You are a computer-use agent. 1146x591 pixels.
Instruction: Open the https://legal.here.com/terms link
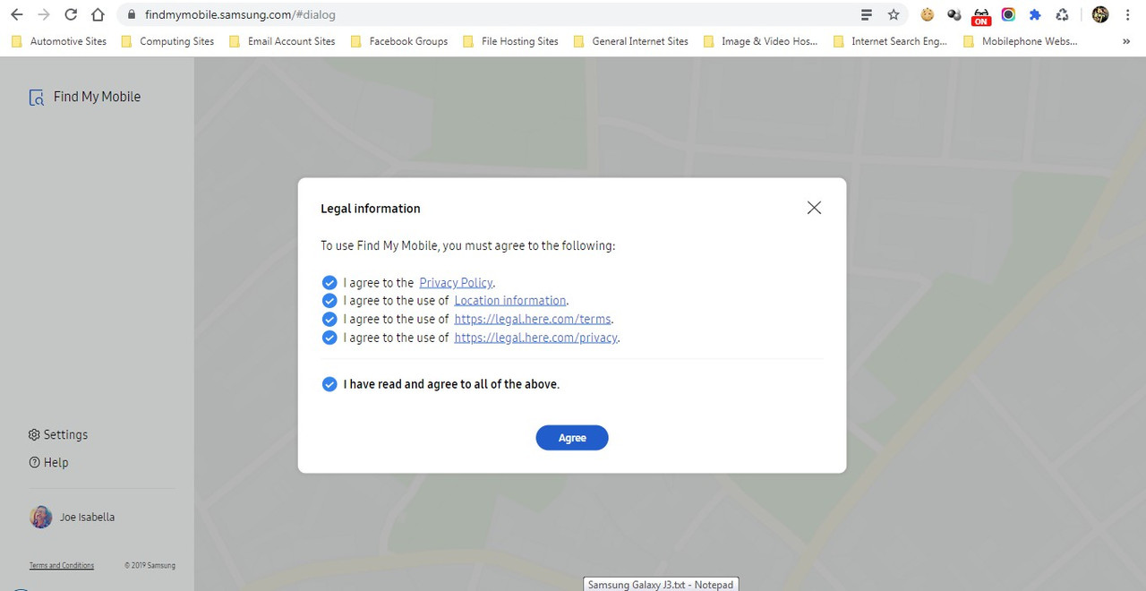[533, 320]
